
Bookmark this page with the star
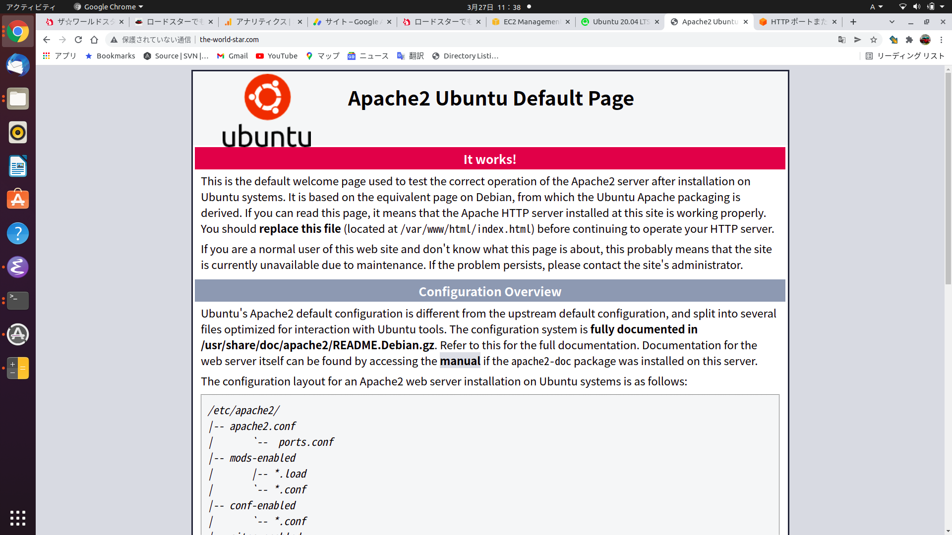[874, 40]
